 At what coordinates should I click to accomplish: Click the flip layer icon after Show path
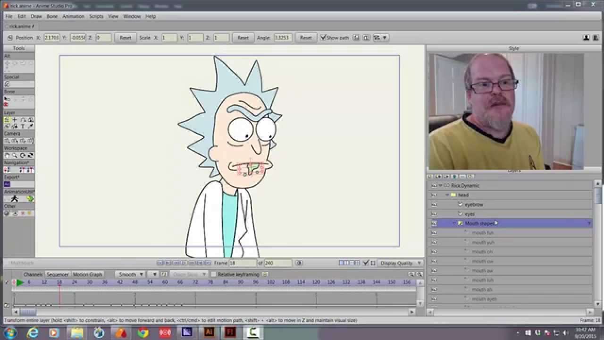pyautogui.click(x=356, y=37)
